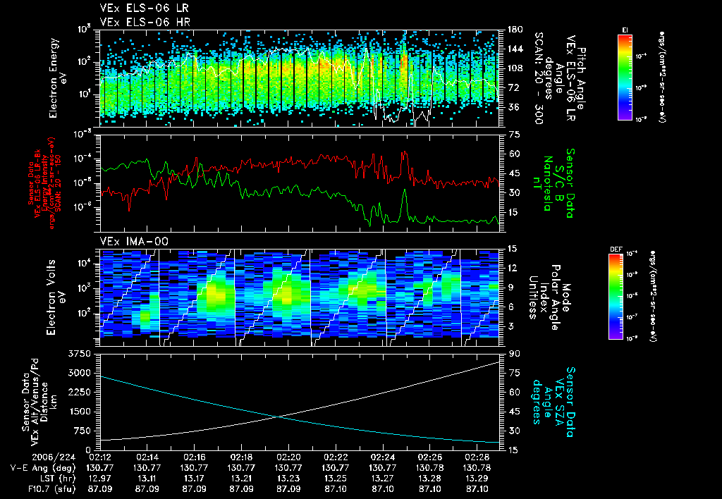
Task: Click the 02:20 time tick label
Action: tap(288, 457)
